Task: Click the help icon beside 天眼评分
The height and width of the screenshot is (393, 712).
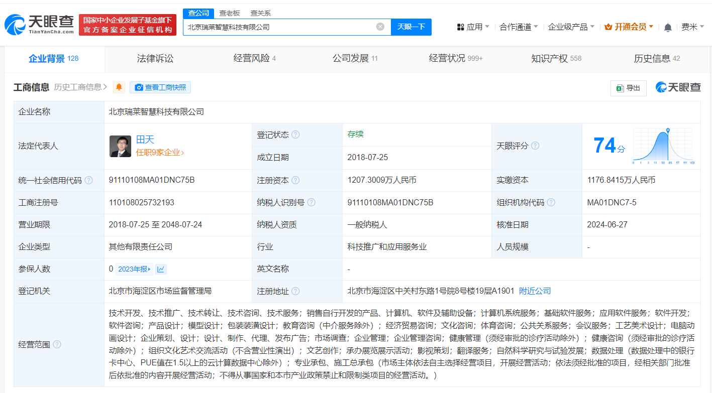Action: 535,145
